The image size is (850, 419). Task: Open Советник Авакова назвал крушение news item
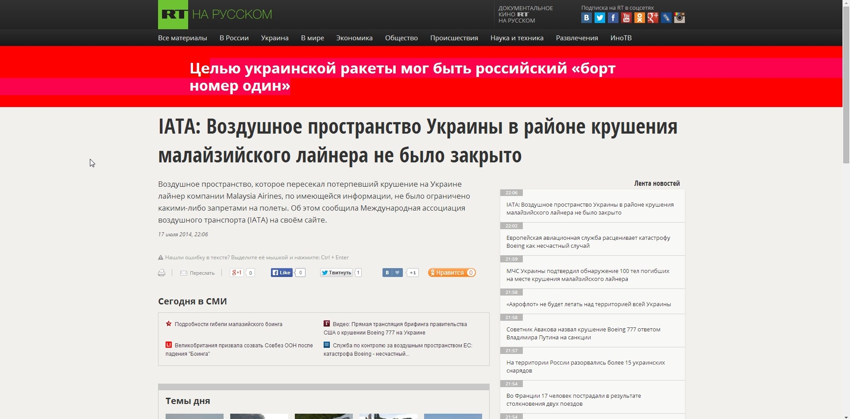(x=583, y=334)
